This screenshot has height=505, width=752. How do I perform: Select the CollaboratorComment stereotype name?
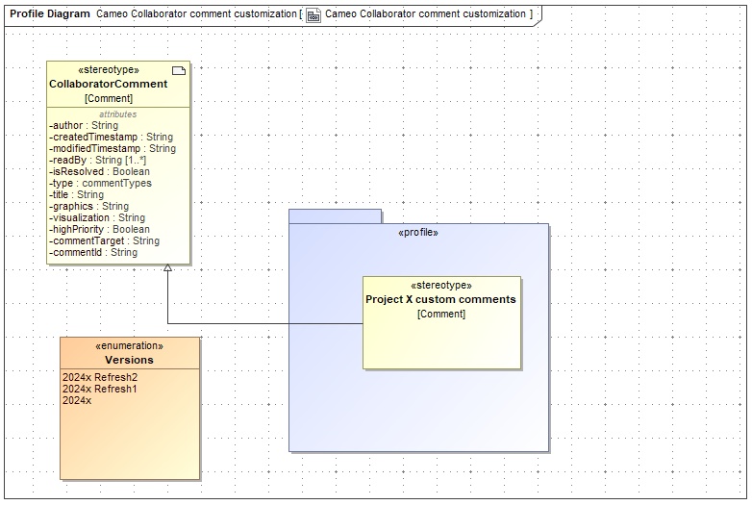(108, 85)
